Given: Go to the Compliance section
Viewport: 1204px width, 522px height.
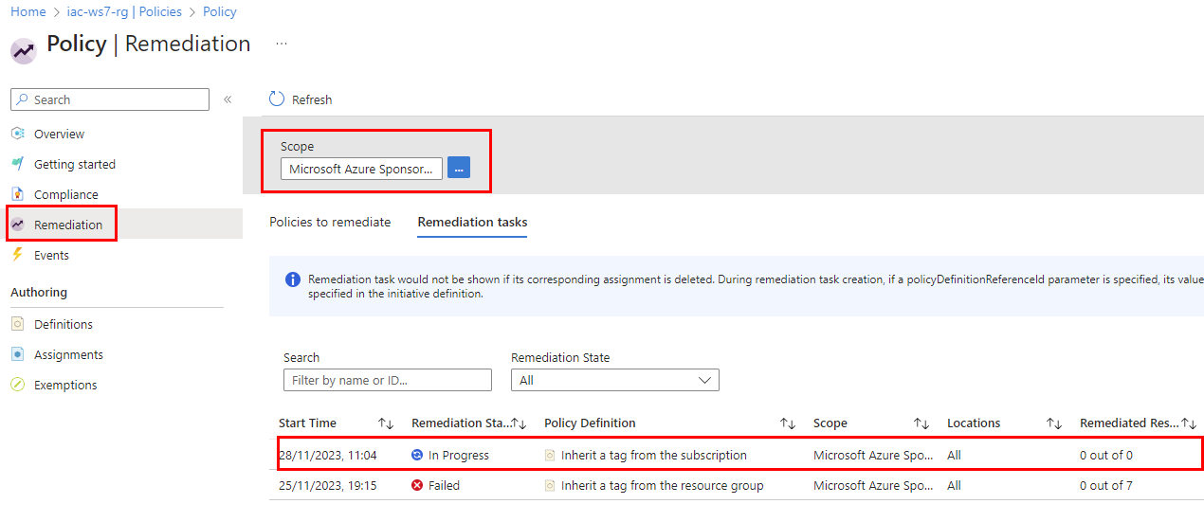Looking at the screenshot, I should [x=65, y=194].
